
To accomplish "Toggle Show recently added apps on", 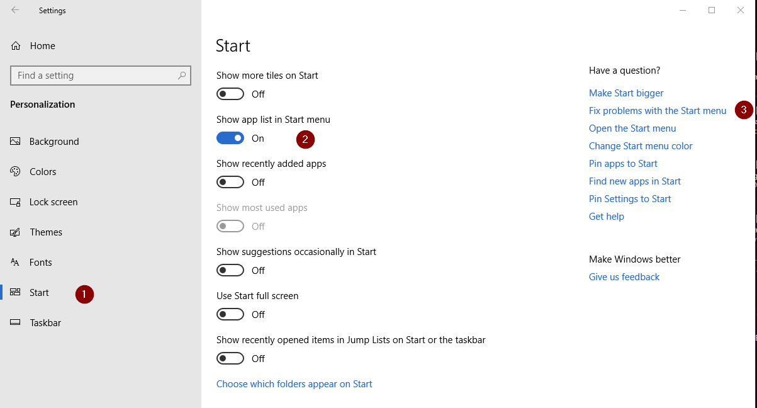I will 230,183.
